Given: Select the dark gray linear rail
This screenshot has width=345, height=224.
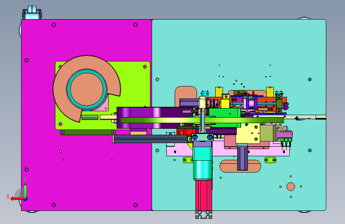Looking at the screenshot, I should (x=150, y=139).
